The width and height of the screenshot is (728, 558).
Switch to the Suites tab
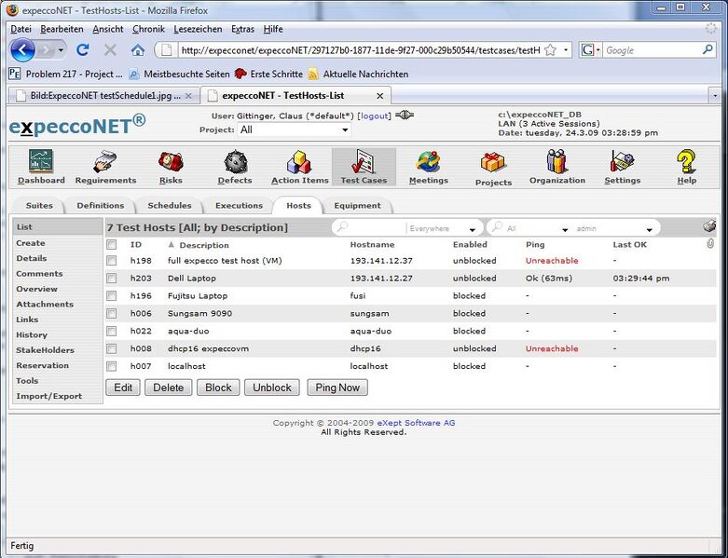pos(39,206)
